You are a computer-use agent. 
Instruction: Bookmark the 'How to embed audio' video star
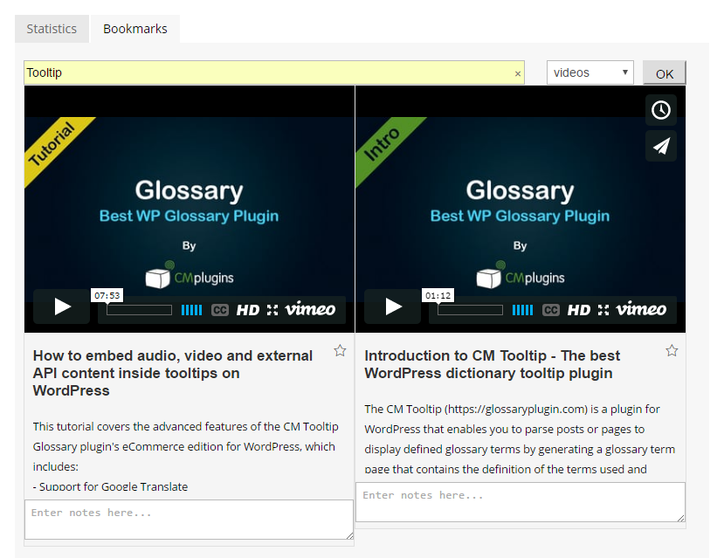point(341,351)
